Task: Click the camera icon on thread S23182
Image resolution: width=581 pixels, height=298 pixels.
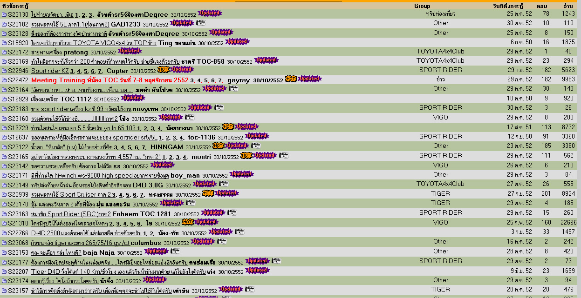Action: (200, 23)
